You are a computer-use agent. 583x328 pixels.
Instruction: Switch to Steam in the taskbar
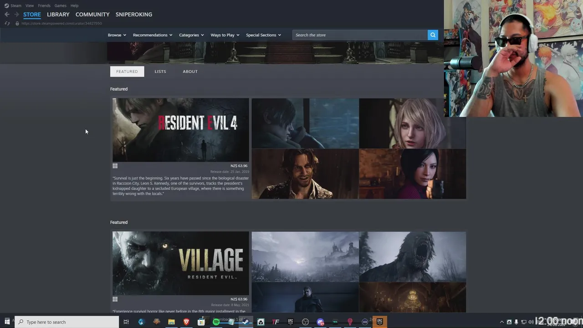coord(245,322)
